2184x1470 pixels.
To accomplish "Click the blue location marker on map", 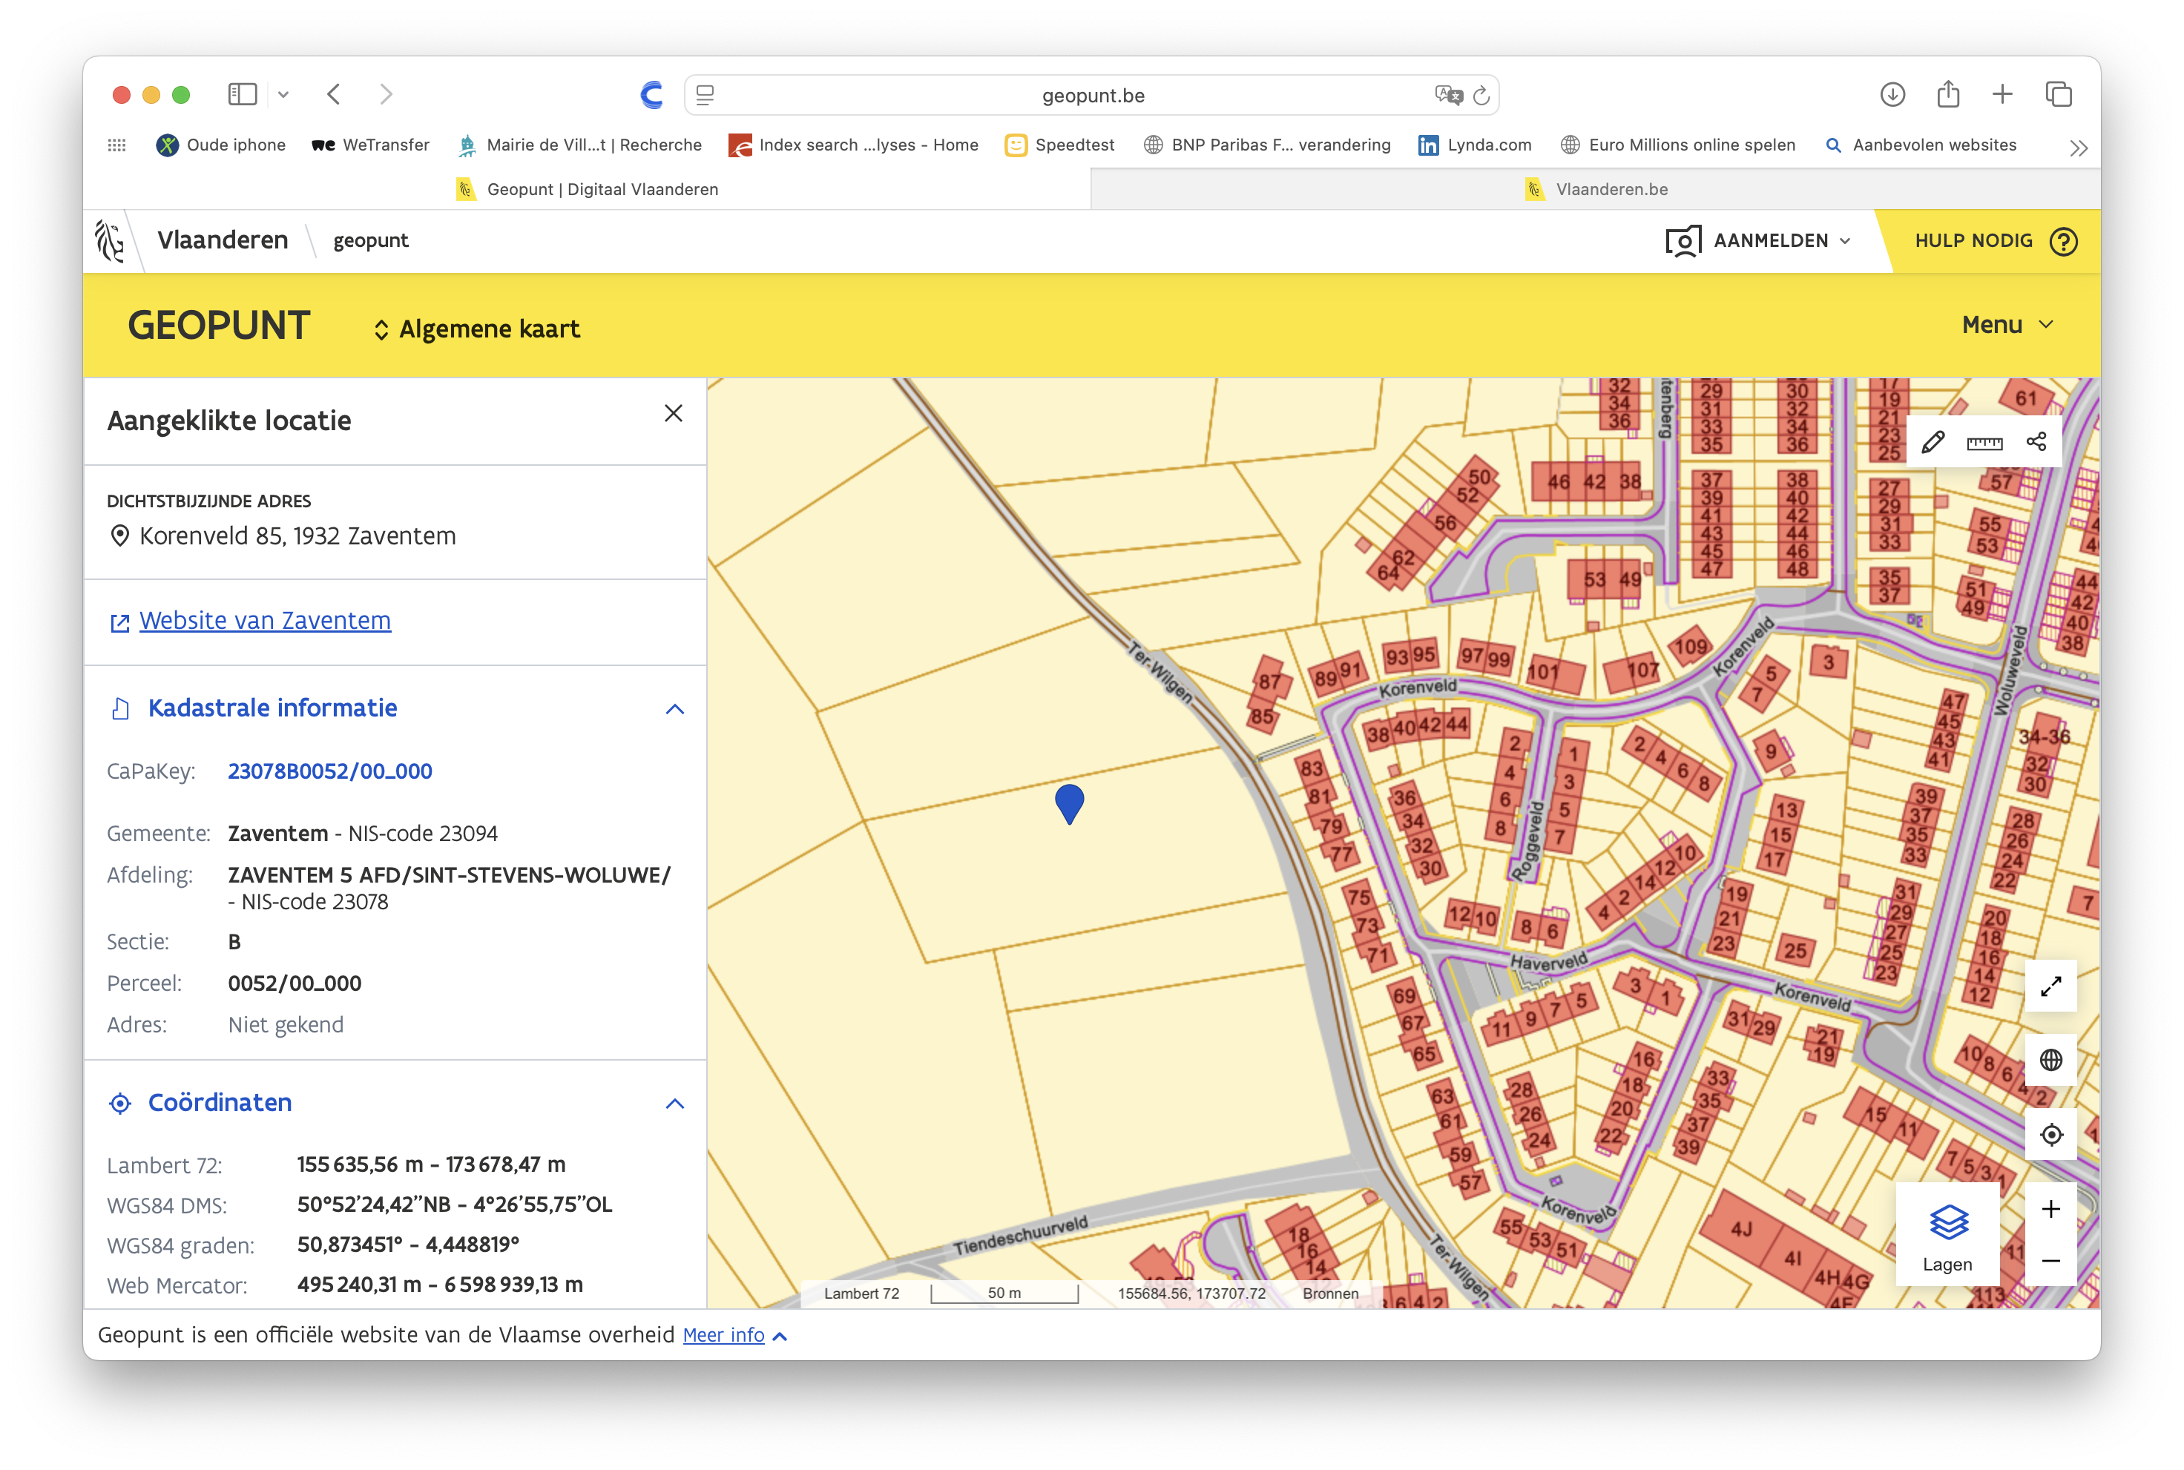I will click(1069, 802).
